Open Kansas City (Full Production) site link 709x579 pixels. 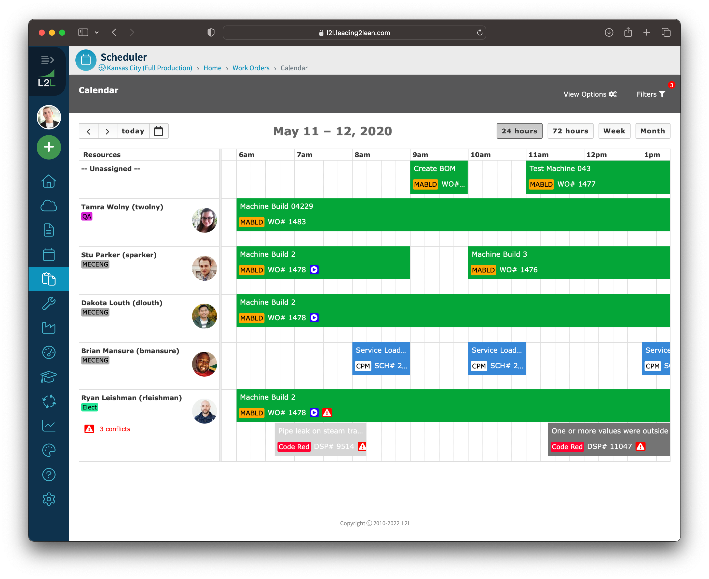click(149, 68)
